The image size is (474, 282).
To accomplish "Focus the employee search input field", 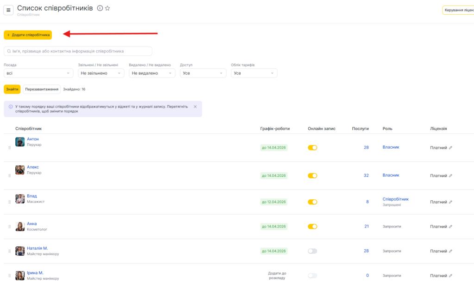I will [78, 51].
